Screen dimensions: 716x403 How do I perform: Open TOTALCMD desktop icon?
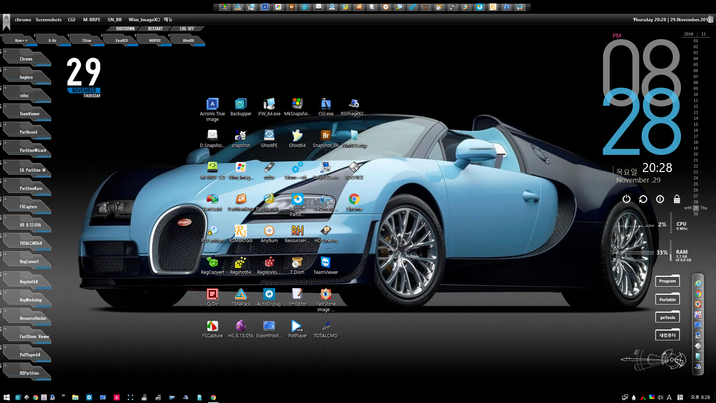point(326,329)
